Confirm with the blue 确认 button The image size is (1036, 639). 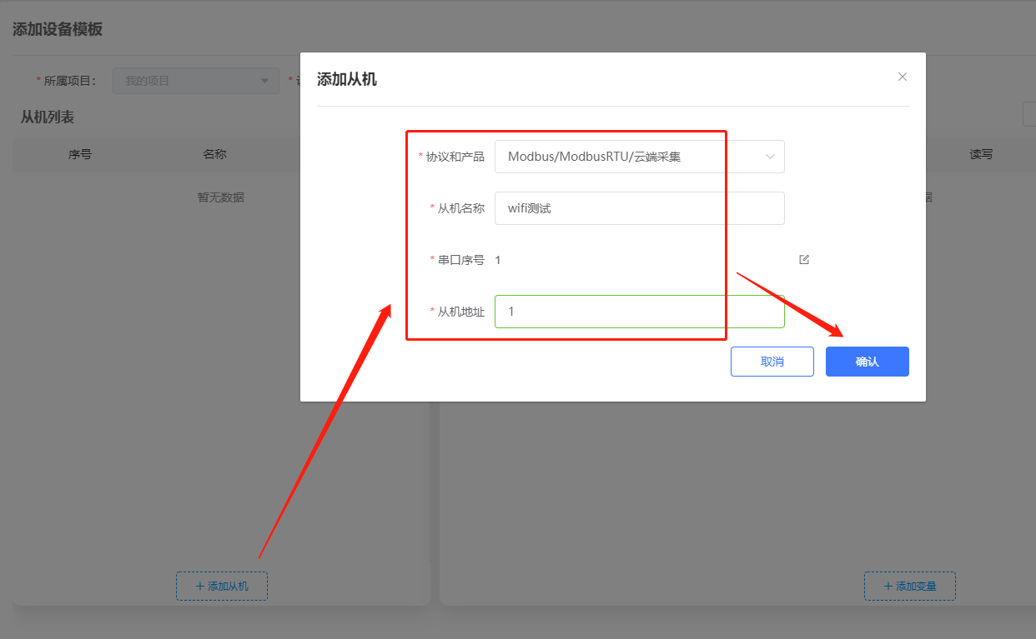point(867,362)
